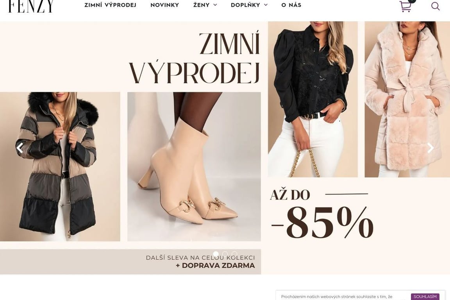Select the second carousel dot
Image resolution: width=450 pixels, height=300 pixels.
coord(225,254)
